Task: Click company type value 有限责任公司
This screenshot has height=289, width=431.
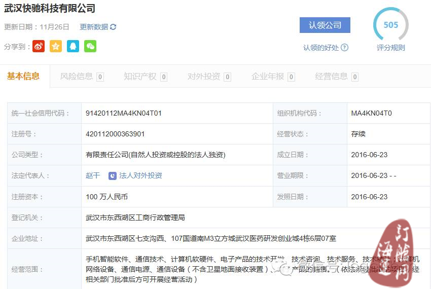Action: click(156, 155)
